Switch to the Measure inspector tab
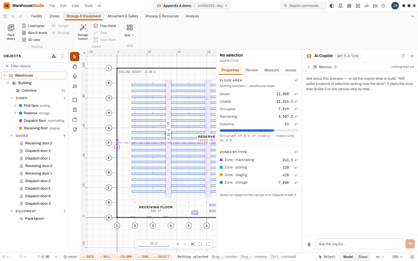 click(271, 70)
